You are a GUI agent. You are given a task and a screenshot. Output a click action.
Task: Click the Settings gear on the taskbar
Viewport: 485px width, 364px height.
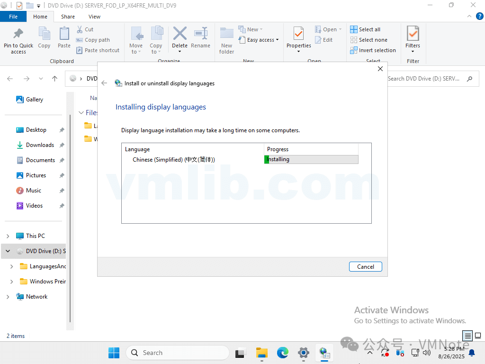point(304,353)
